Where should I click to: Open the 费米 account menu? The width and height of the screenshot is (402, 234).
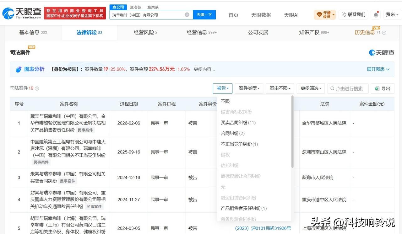tap(392, 15)
